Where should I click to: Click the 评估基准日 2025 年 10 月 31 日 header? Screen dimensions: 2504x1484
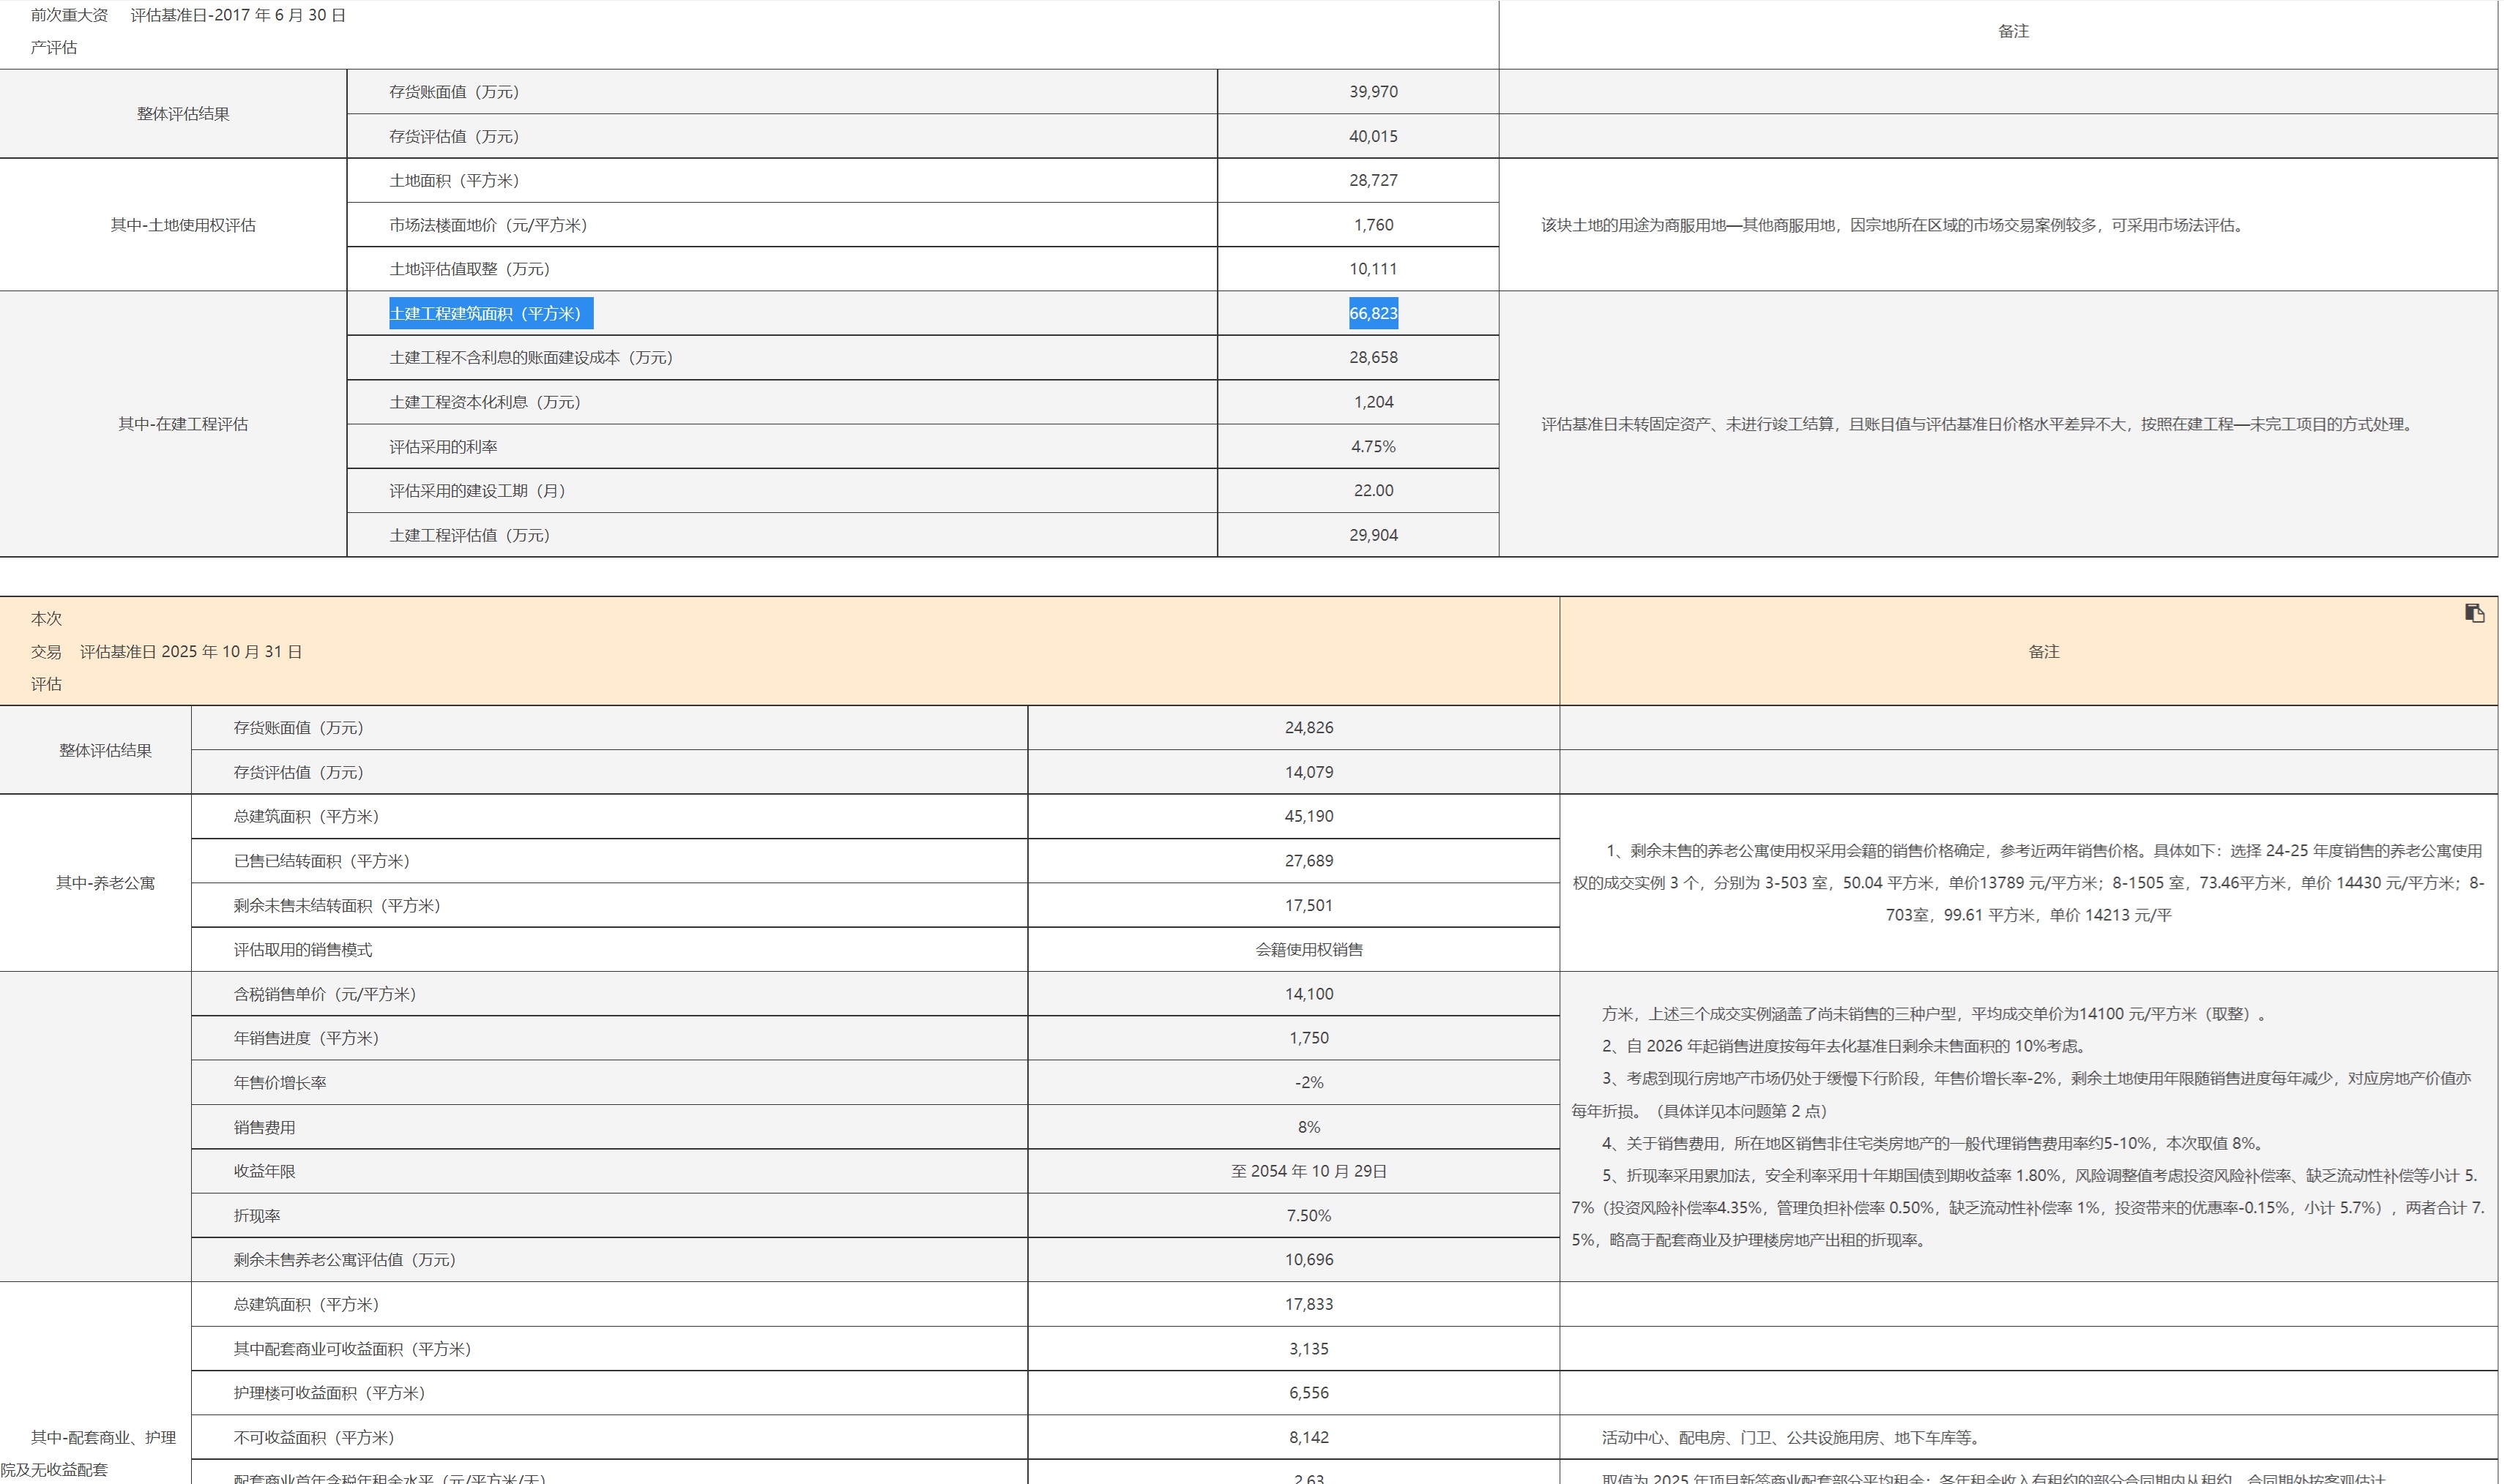190,652
